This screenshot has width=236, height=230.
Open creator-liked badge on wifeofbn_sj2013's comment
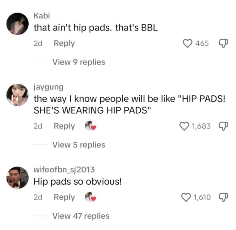90,197
